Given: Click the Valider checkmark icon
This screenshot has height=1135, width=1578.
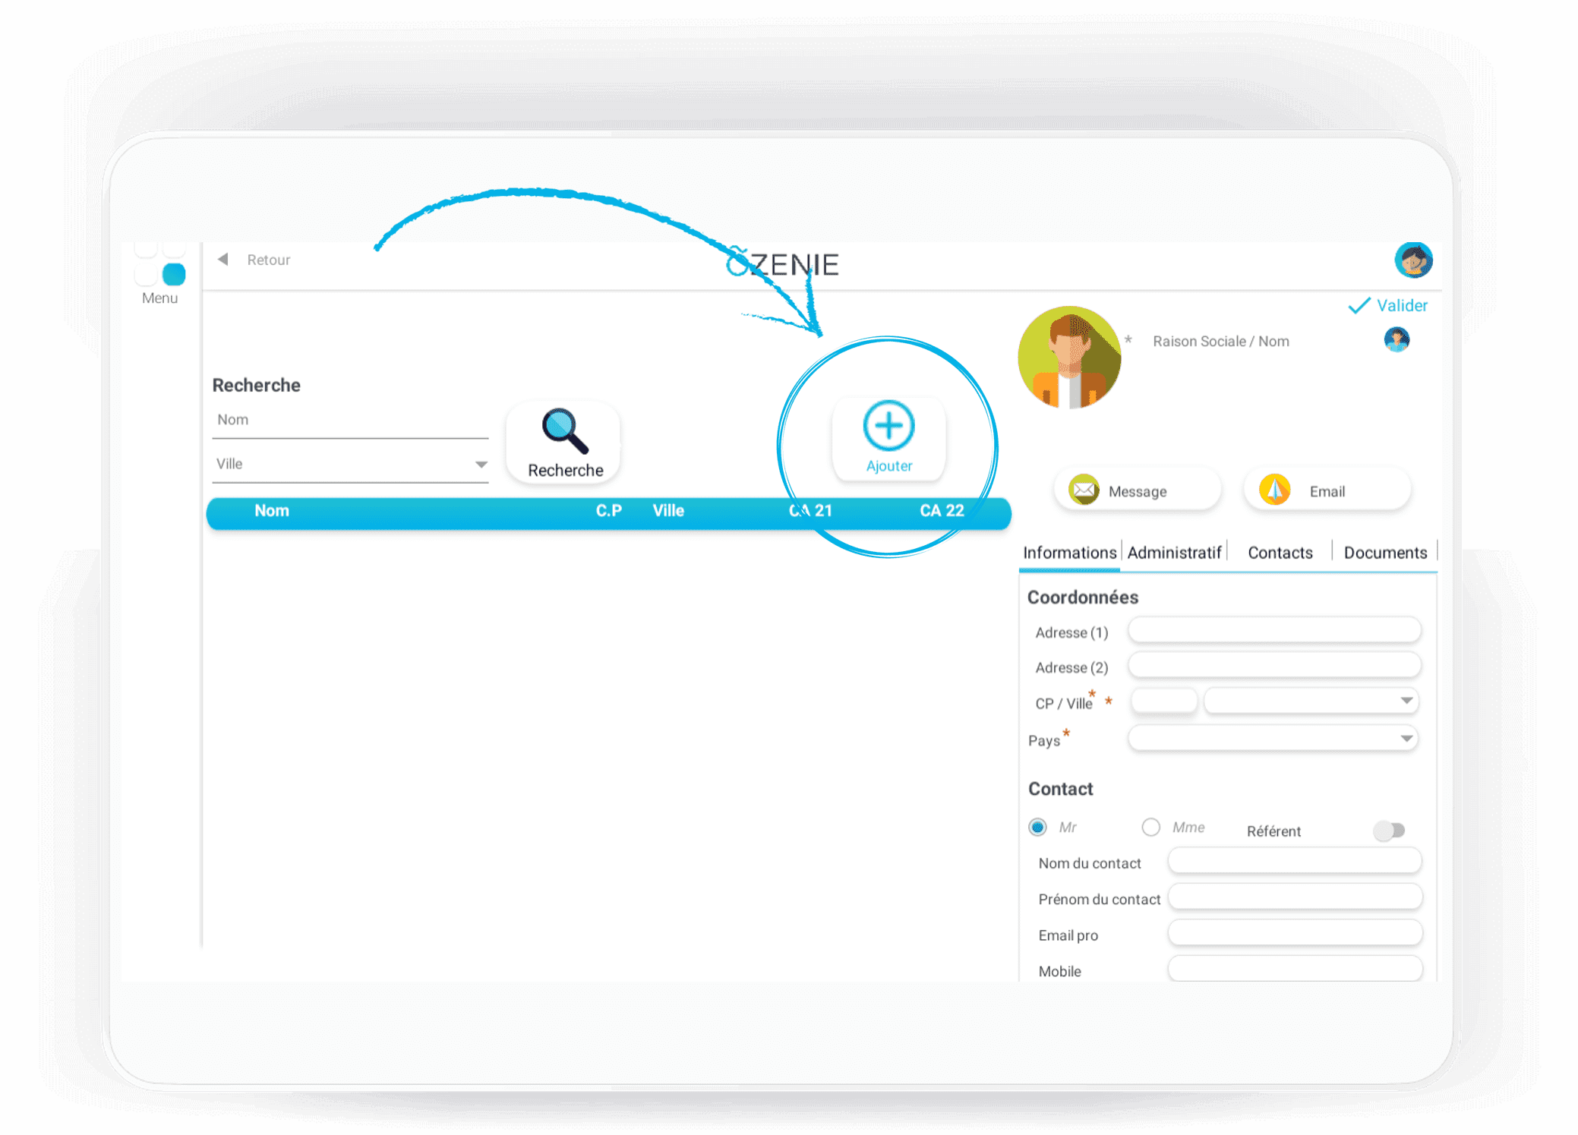Looking at the screenshot, I should [x=1359, y=305].
